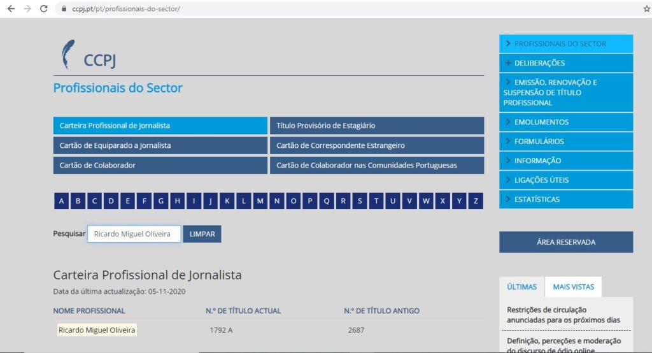Open Definição, perceções e moderação article
This screenshot has width=652, height=353.
(564, 345)
